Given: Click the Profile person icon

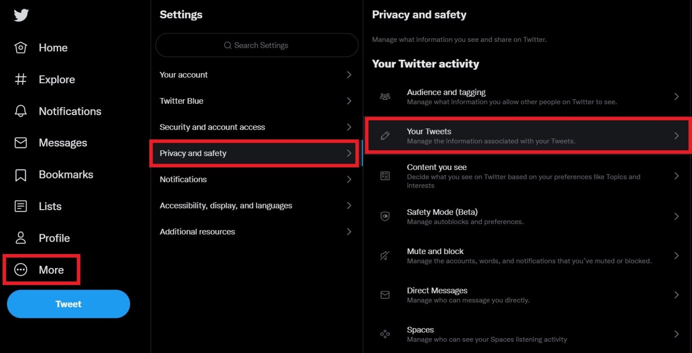Looking at the screenshot, I should (21, 238).
